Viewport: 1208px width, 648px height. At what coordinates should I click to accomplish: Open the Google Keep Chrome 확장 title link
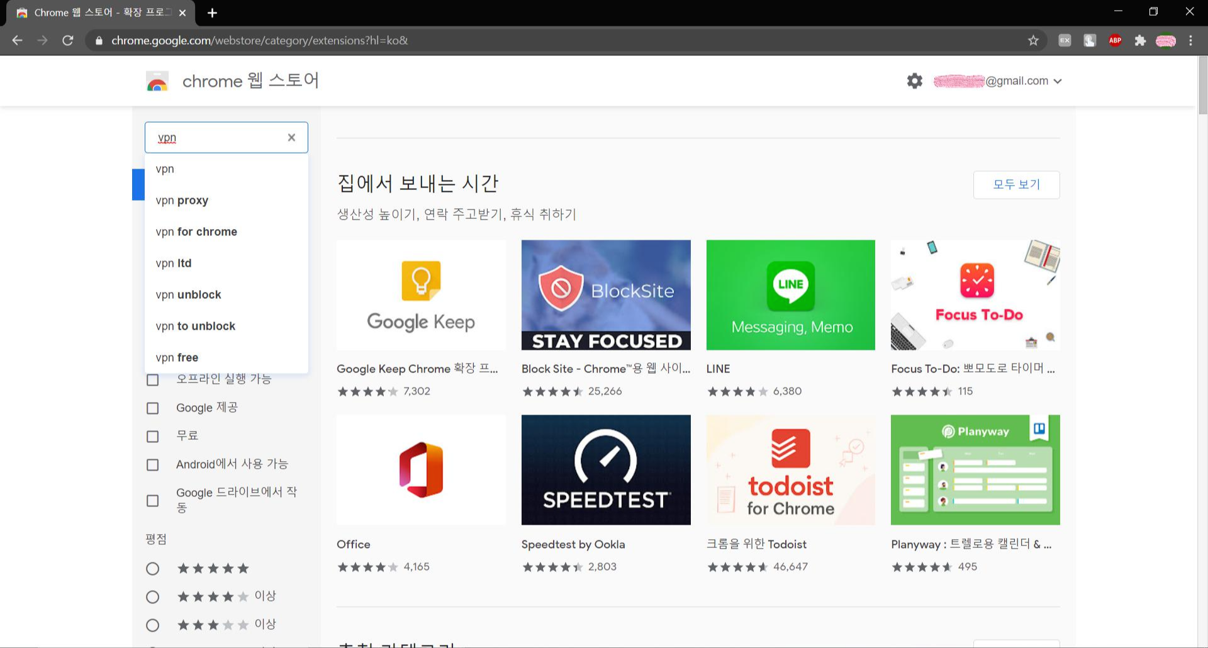[417, 369]
